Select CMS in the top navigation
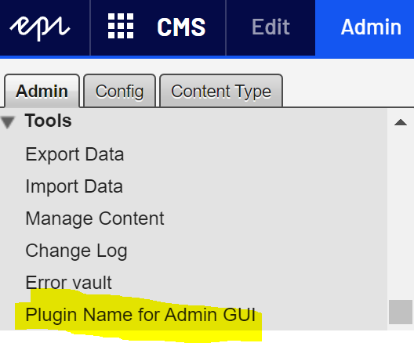Viewport: 414px width, 343px height. click(x=181, y=27)
